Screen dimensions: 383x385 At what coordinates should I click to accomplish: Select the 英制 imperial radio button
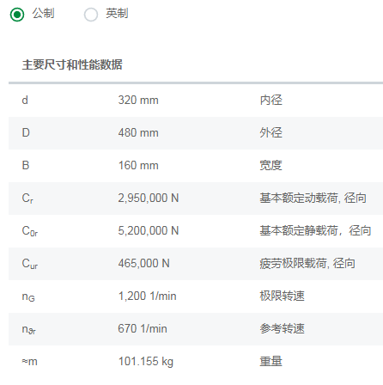pos(91,15)
